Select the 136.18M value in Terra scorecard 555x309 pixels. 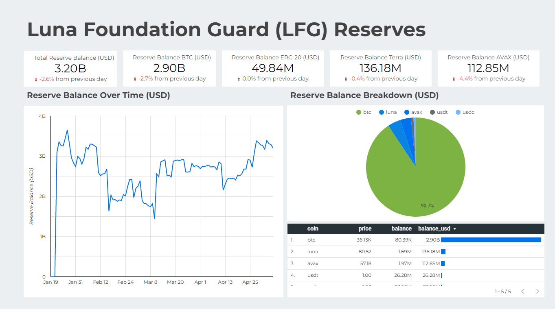point(380,68)
